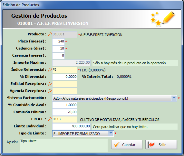Click the stars and pencil header icon

[x=163, y=19]
